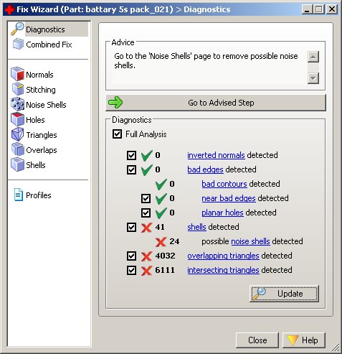Click the Combined Fix icon
This screenshot has width=342, height=354.
tap(18, 44)
